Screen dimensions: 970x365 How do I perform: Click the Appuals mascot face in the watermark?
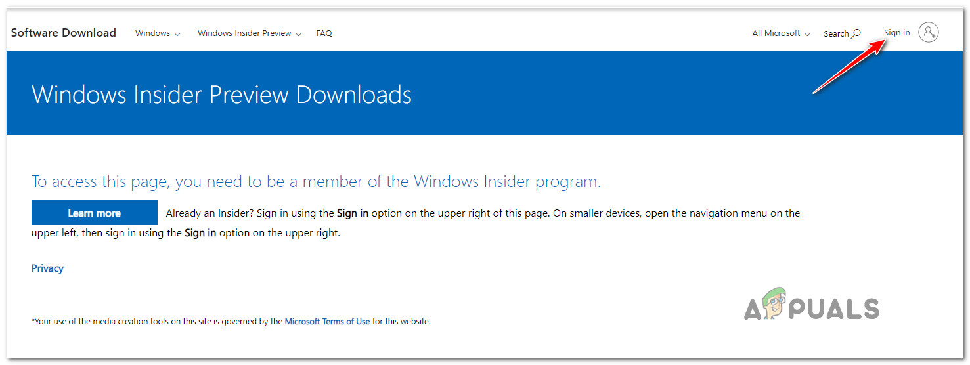775,305
